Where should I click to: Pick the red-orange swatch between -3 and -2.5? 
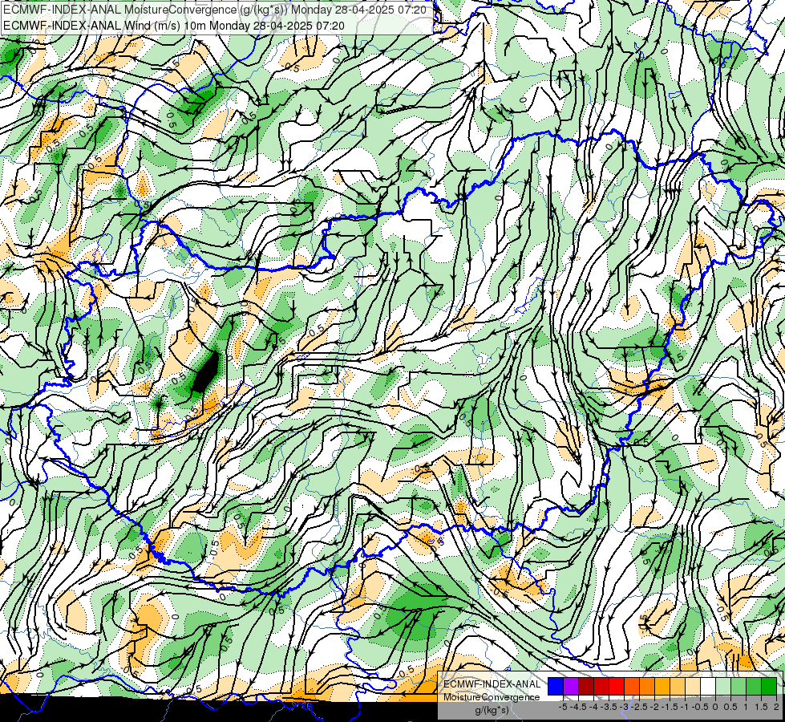coord(632,687)
